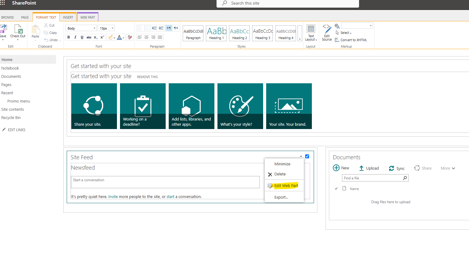Decrease paragraph indent
Viewport: 469px width, 277px height.
click(x=154, y=28)
